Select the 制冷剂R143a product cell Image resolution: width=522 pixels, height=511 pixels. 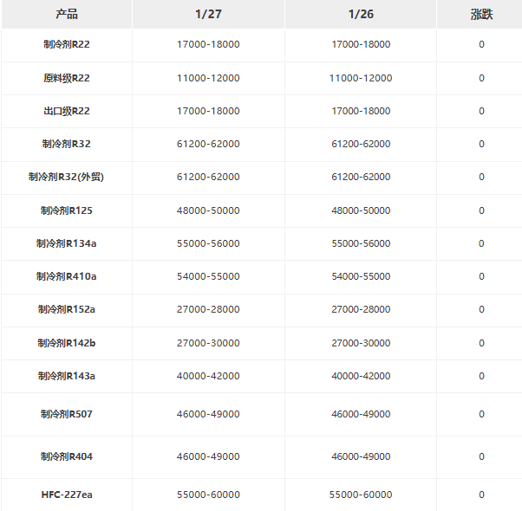coord(67,376)
